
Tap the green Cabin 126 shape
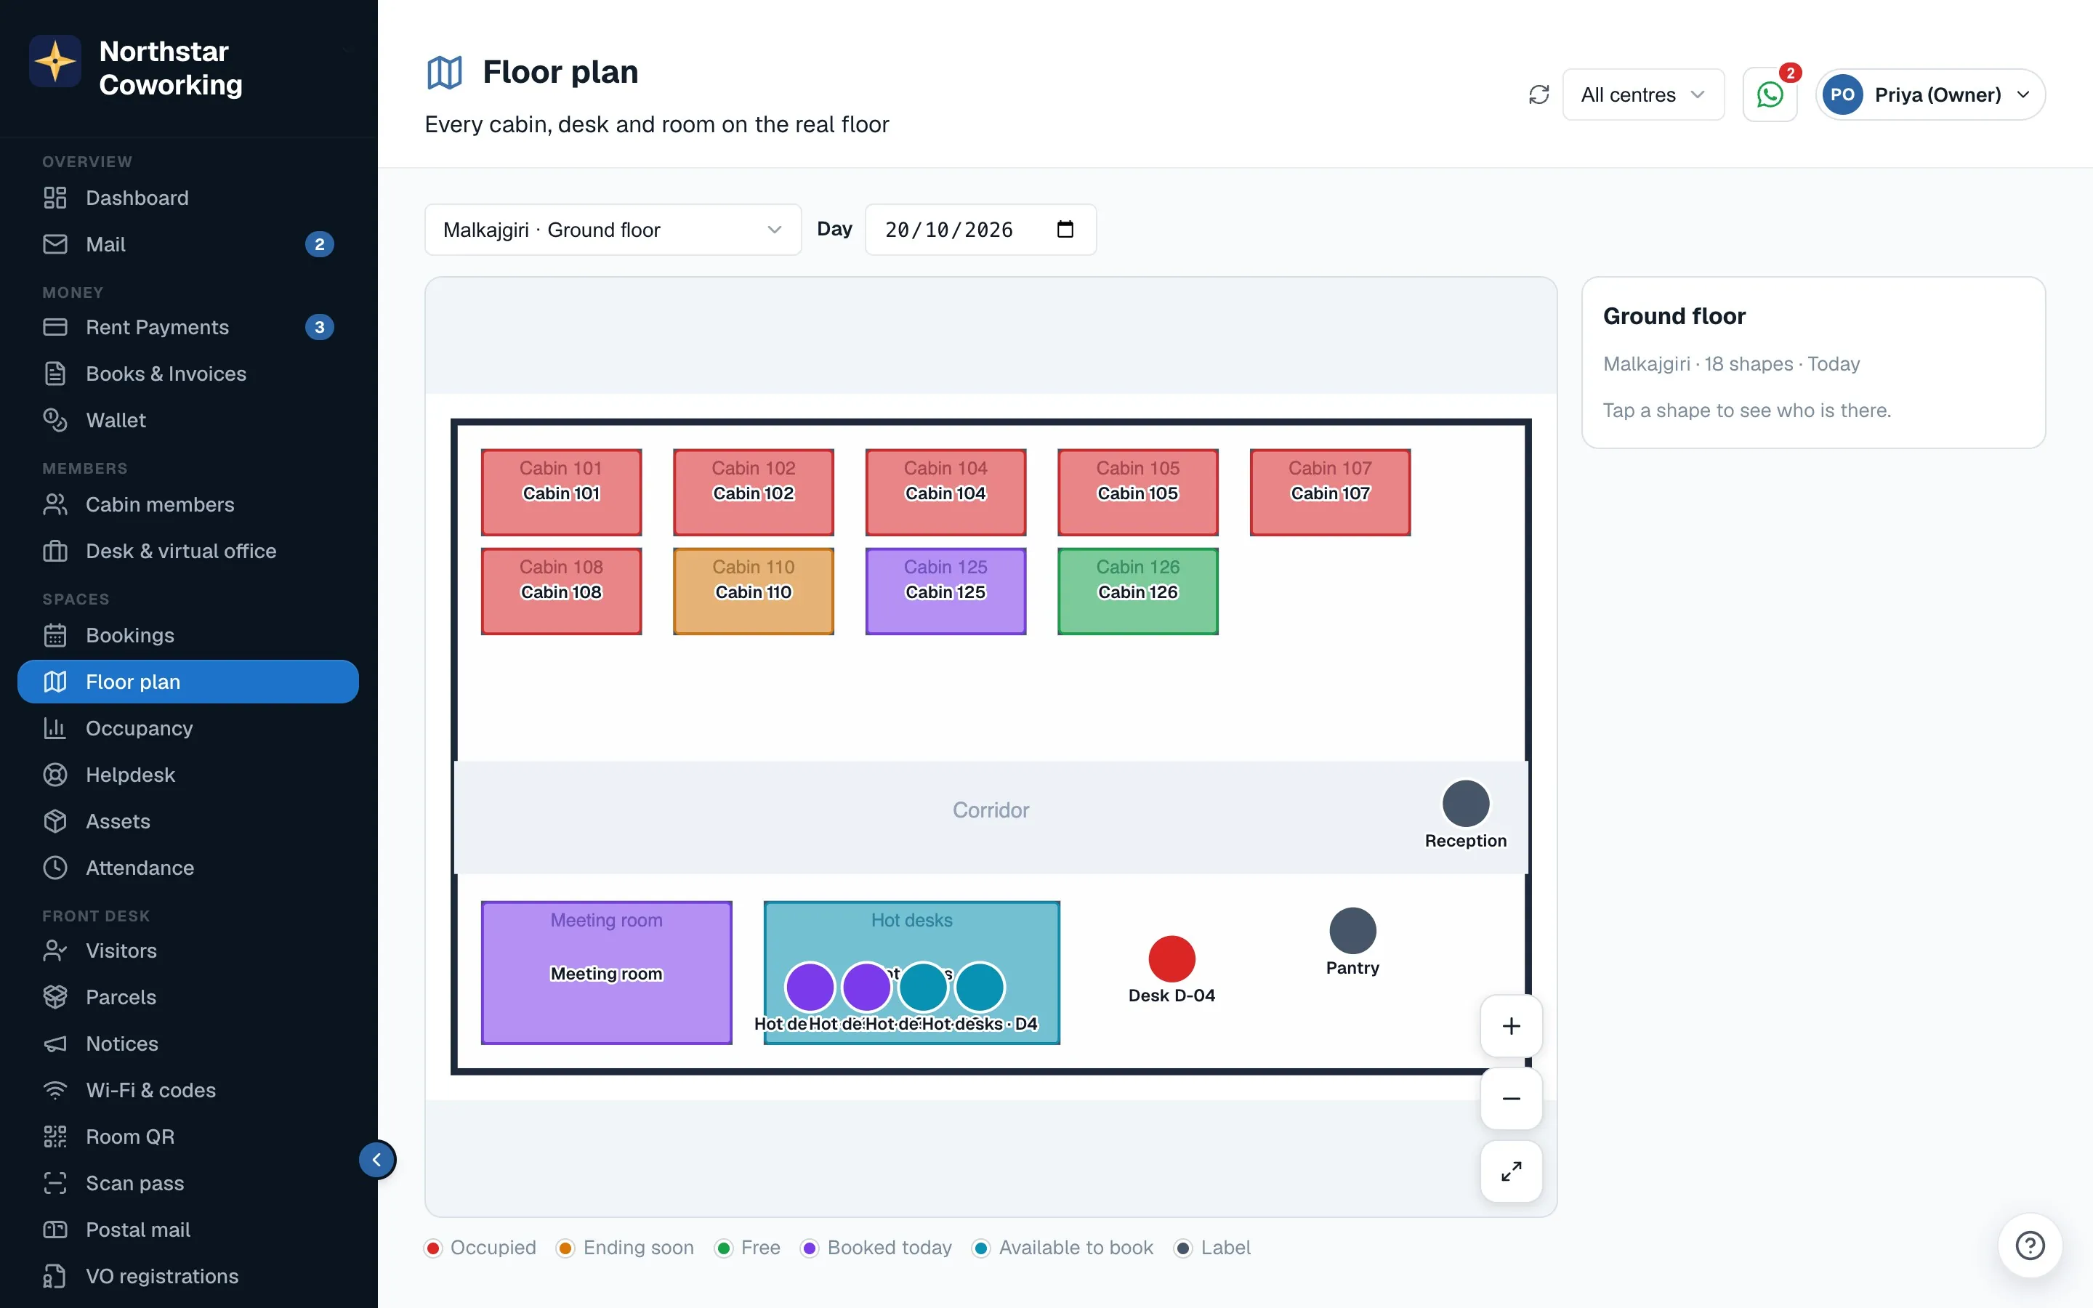point(1137,592)
